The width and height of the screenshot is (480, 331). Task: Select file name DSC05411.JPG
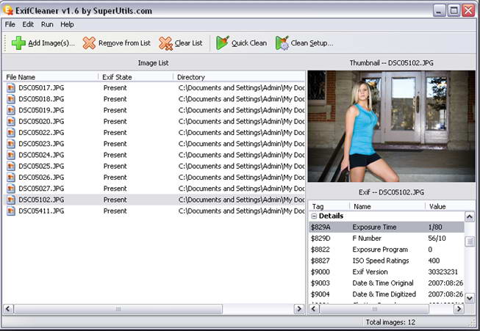(x=41, y=211)
